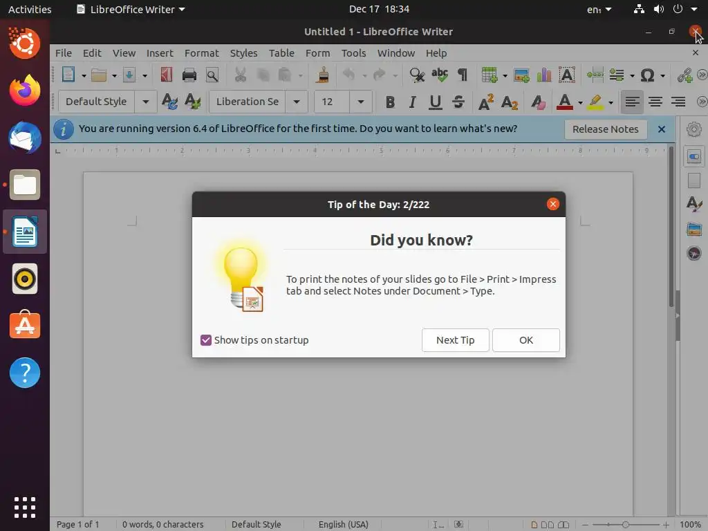Image resolution: width=708 pixels, height=531 pixels.
Task: Click the Save document icon
Action: 129,75
